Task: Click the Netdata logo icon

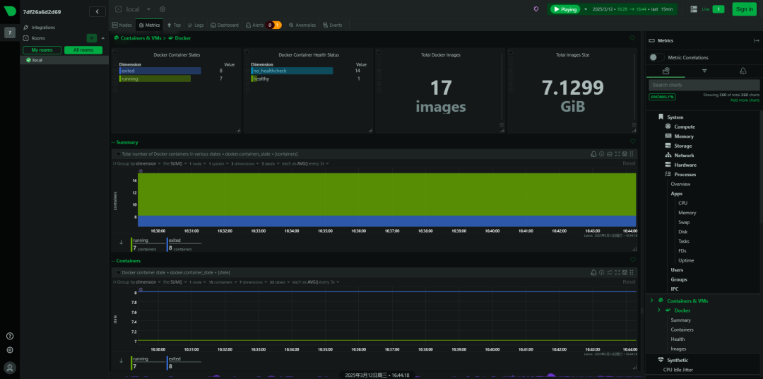Action: click(x=10, y=11)
